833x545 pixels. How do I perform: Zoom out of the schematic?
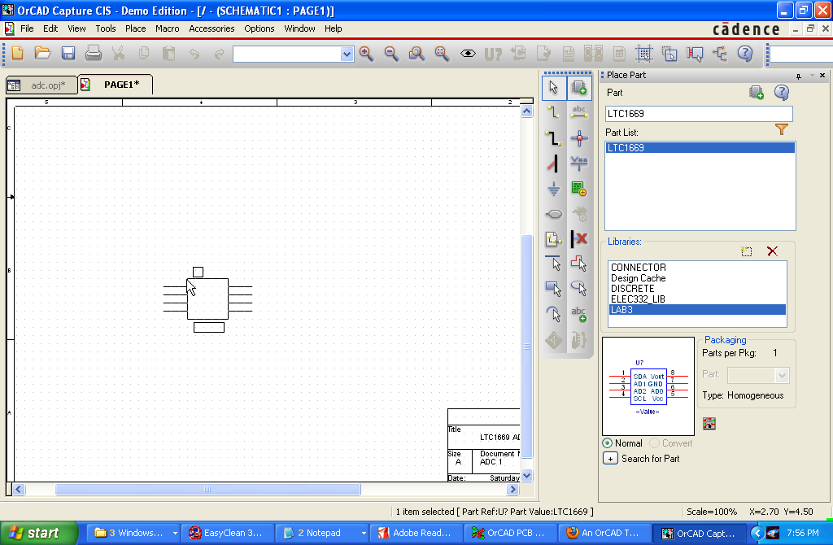pyautogui.click(x=391, y=53)
